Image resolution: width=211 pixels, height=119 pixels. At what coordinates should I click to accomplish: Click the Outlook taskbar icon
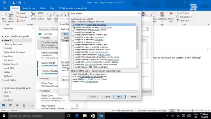pyautogui.click(x=101, y=116)
